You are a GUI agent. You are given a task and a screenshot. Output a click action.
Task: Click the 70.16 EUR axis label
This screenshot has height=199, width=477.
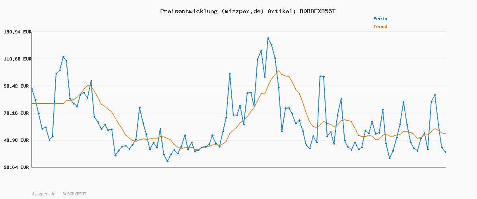coord(17,113)
